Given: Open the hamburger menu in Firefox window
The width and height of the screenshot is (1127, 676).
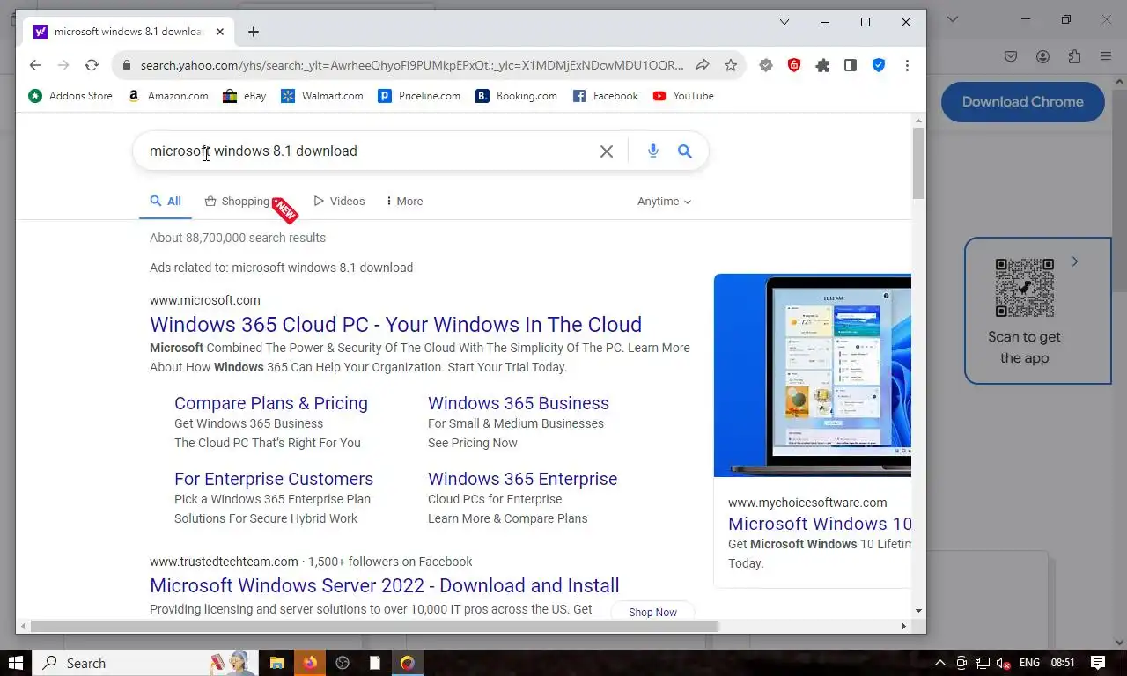Looking at the screenshot, I should [1106, 56].
